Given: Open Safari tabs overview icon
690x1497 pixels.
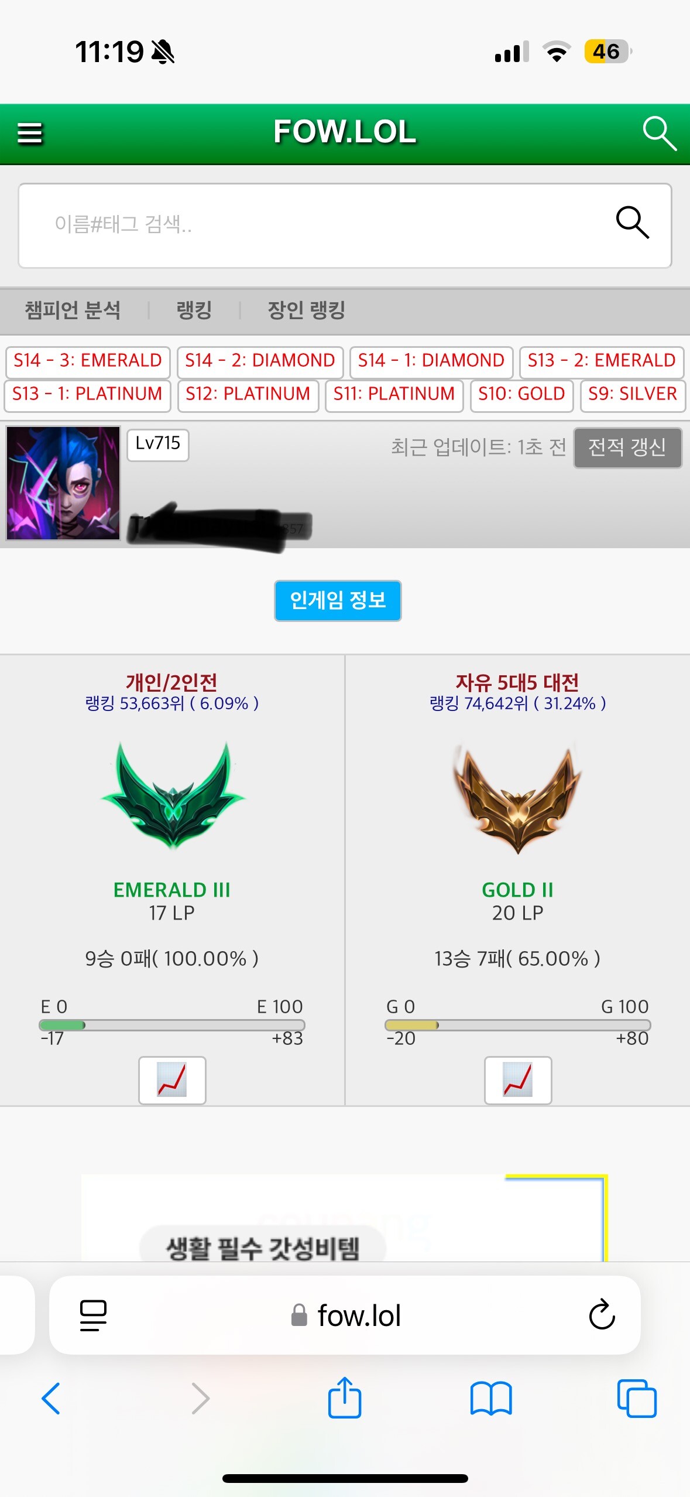Looking at the screenshot, I should tap(637, 1399).
